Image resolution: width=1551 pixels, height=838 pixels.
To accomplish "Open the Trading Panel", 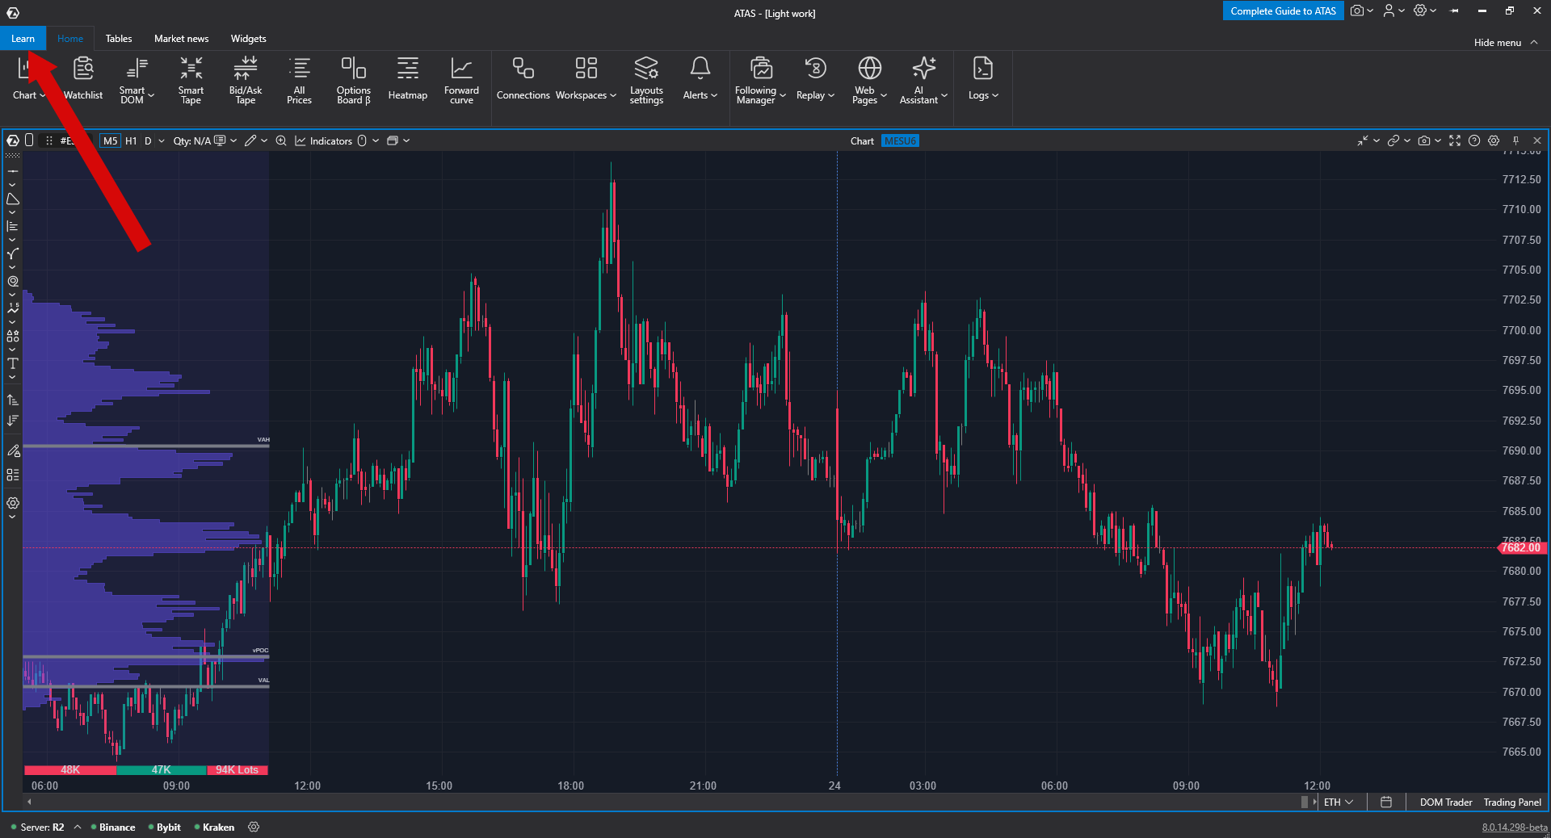I will click(1512, 802).
